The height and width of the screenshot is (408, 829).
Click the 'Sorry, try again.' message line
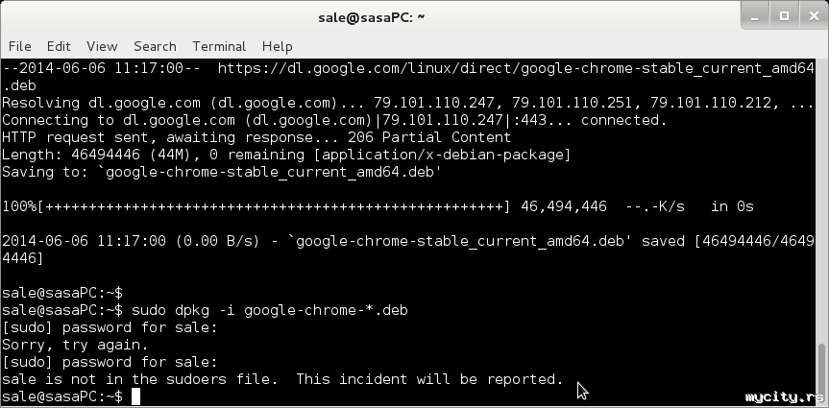click(x=75, y=345)
